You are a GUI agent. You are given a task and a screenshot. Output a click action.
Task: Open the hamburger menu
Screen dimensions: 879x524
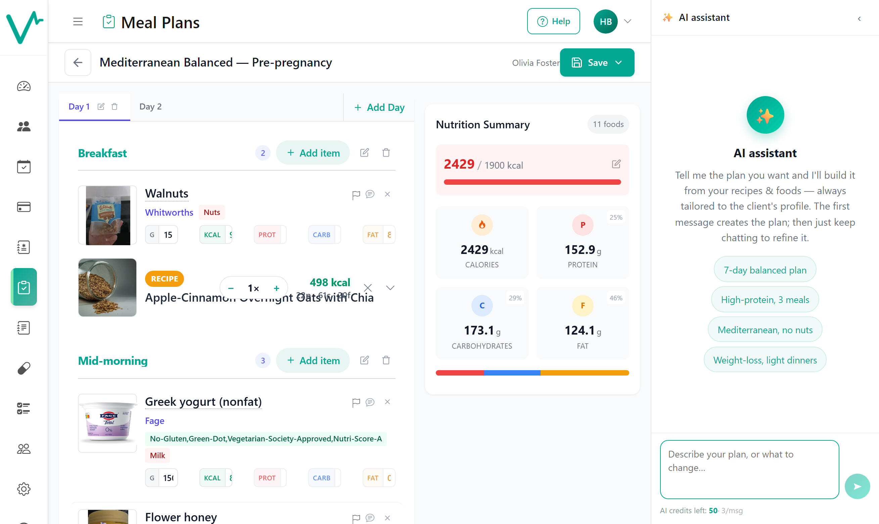pos(78,22)
